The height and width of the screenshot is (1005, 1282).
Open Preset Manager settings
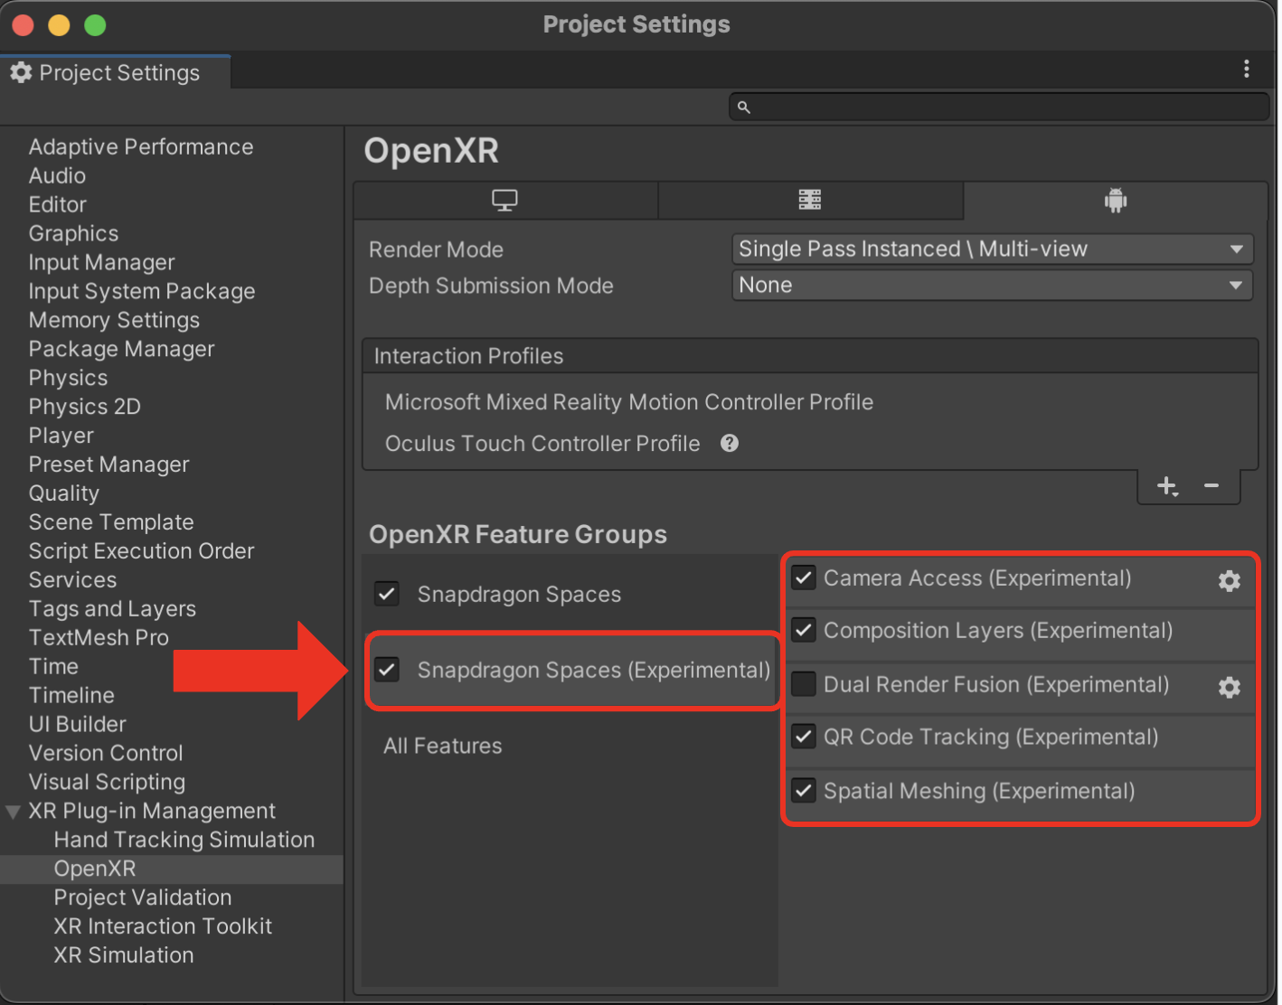coord(108,465)
